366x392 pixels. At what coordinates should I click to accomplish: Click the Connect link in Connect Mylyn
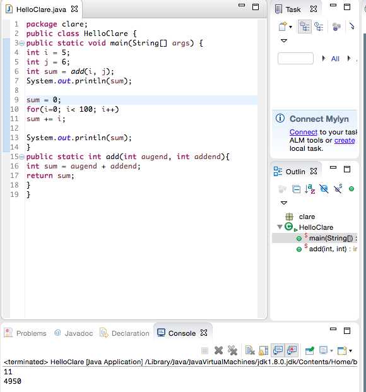point(304,132)
